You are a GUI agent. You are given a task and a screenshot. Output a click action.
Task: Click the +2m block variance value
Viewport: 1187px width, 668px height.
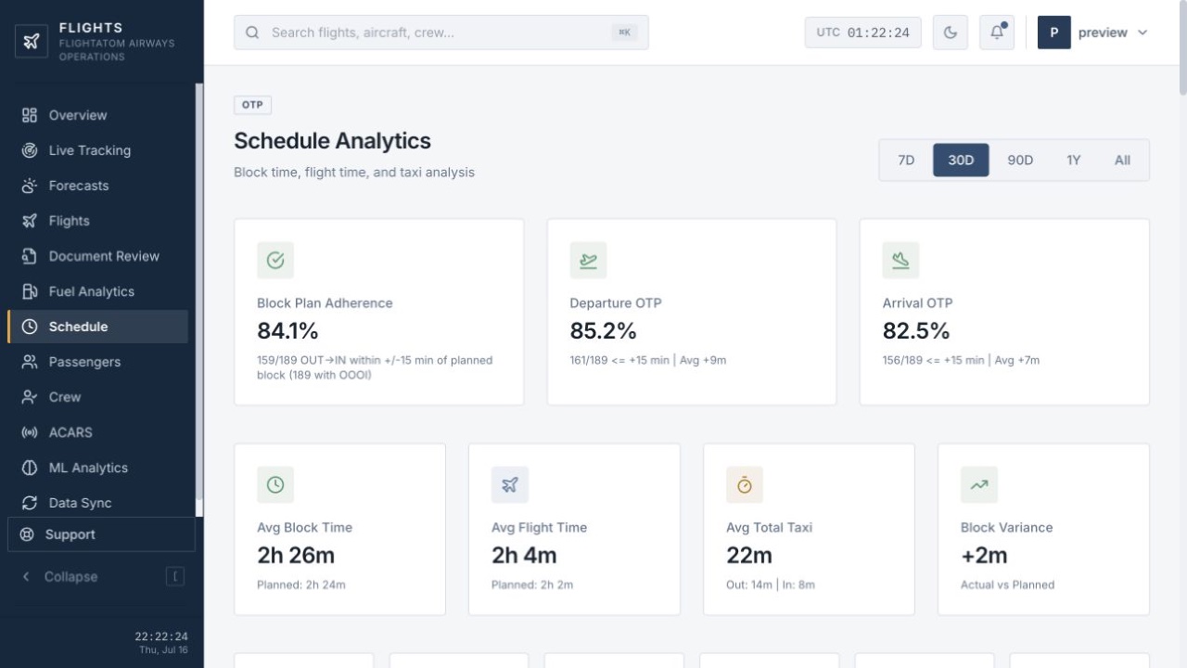click(984, 556)
